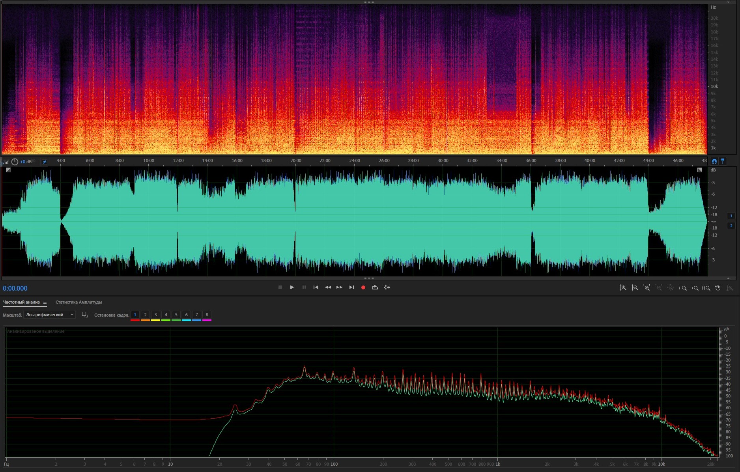Click the red Record button
This screenshot has width=740, height=472.
pos(363,287)
